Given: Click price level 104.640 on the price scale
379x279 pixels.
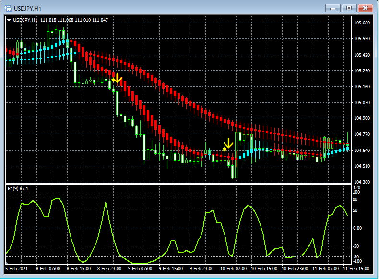Looking at the screenshot, I should tap(362, 150).
